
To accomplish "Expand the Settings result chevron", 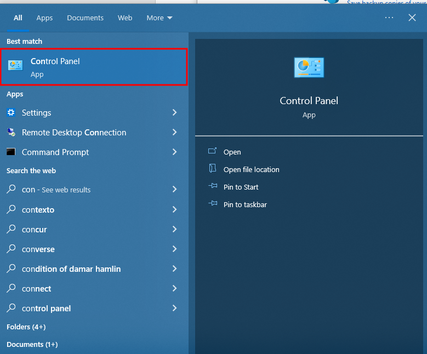I will tap(174, 112).
